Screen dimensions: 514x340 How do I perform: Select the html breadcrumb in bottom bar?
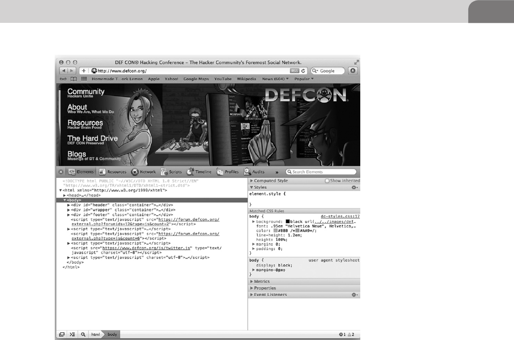point(95,334)
